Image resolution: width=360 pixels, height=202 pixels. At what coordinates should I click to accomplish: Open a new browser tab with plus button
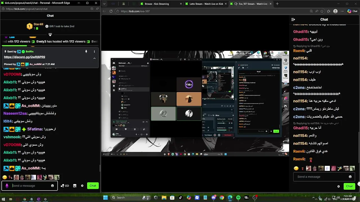pos(277,4)
